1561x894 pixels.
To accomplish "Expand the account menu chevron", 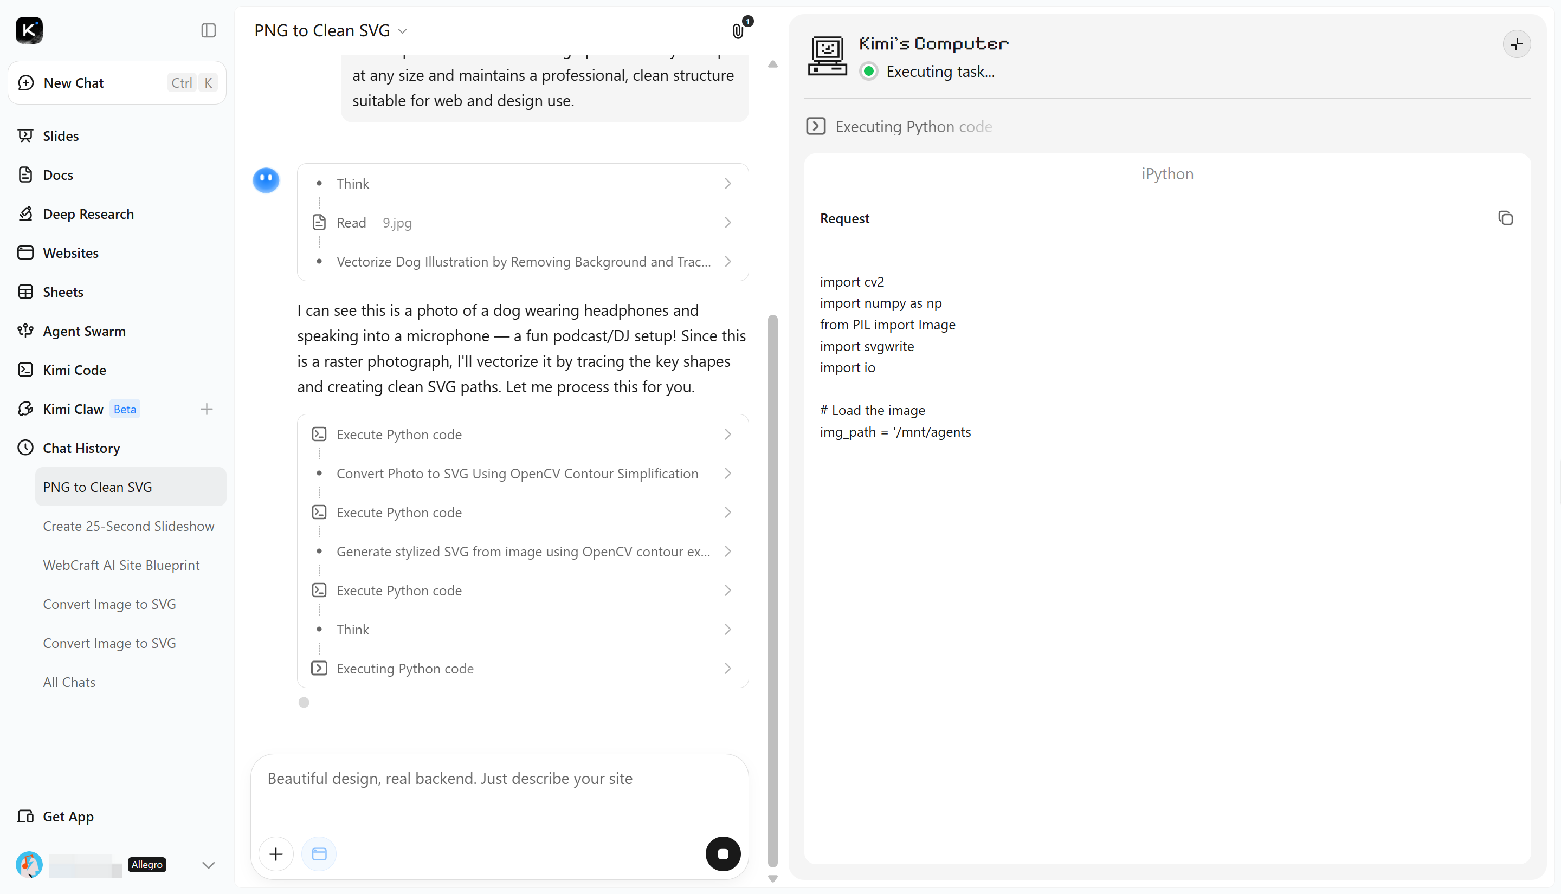I will click(208, 865).
